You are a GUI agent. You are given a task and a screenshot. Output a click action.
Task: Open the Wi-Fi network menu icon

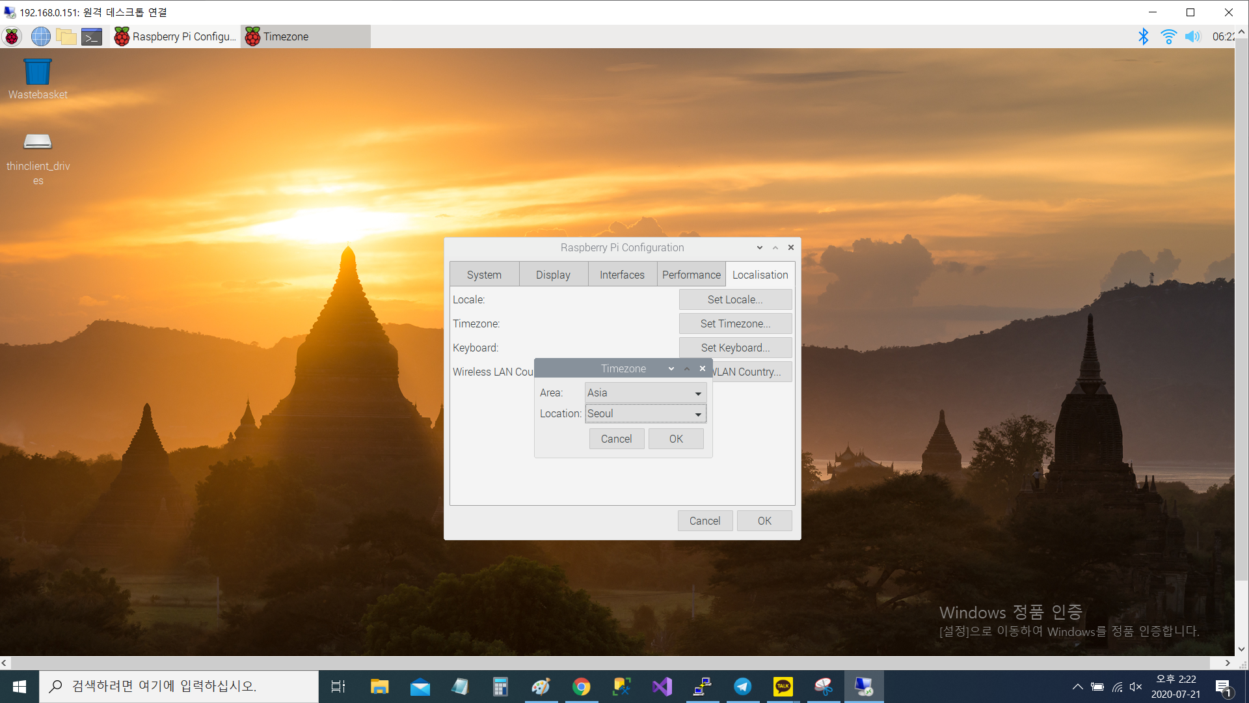(1168, 36)
